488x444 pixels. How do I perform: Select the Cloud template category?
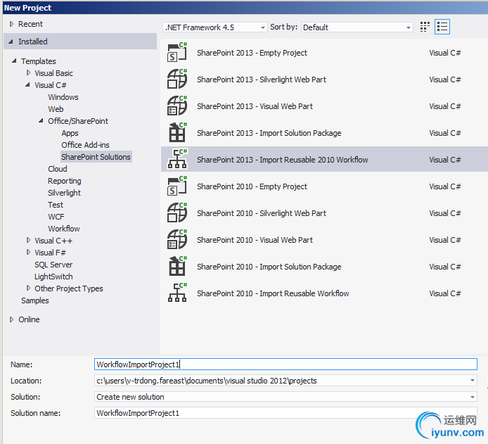point(58,169)
